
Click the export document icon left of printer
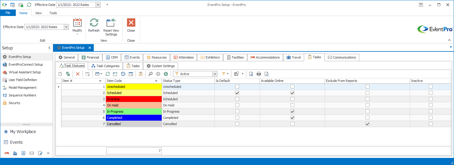coord(251,74)
